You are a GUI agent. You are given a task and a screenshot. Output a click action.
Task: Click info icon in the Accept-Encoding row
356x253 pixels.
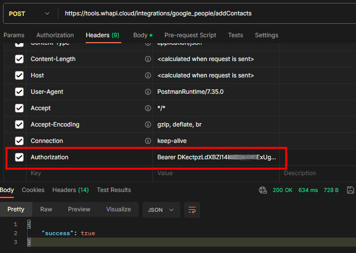148,125
